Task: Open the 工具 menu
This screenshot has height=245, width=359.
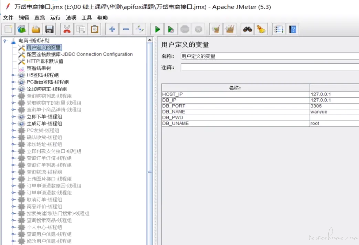Action: 86,18
